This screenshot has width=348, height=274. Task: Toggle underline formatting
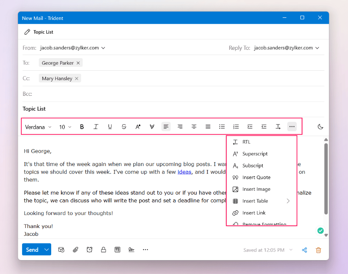tap(110, 127)
